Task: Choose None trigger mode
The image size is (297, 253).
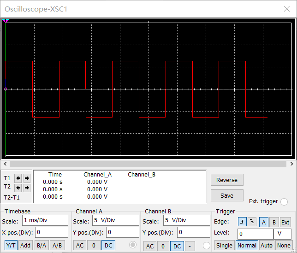Action: click(x=284, y=245)
